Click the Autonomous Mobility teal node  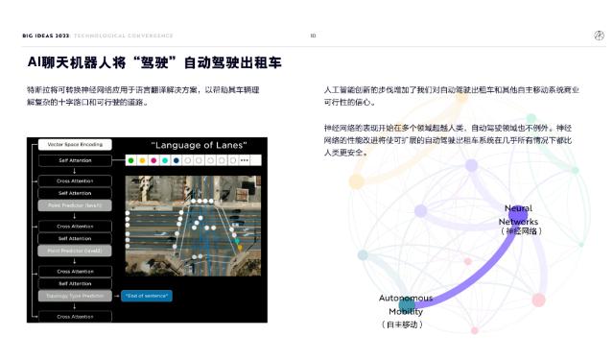point(407,304)
